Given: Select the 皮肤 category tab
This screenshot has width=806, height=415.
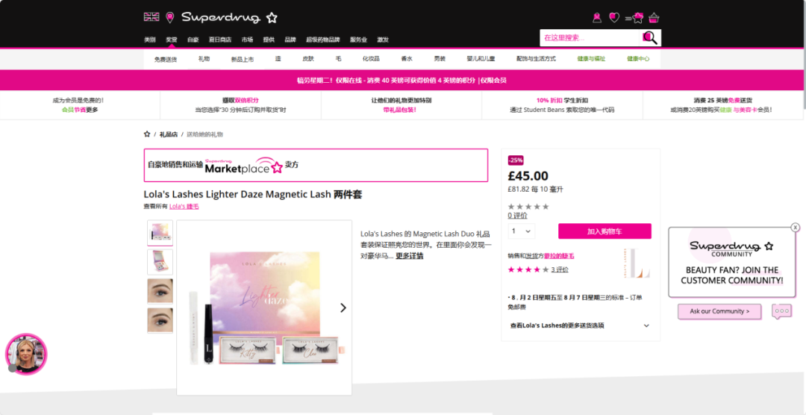Looking at the screenshot, I should (308, 59).
